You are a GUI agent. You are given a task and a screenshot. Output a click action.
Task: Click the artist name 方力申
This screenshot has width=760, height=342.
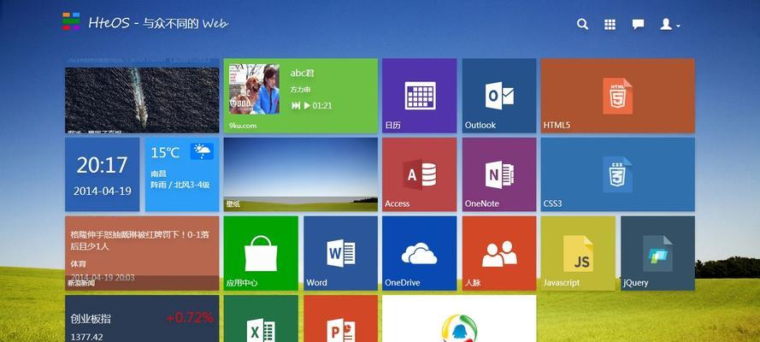[x=300, y=90]
